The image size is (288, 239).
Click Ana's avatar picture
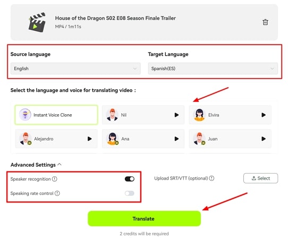pos(113,139)
